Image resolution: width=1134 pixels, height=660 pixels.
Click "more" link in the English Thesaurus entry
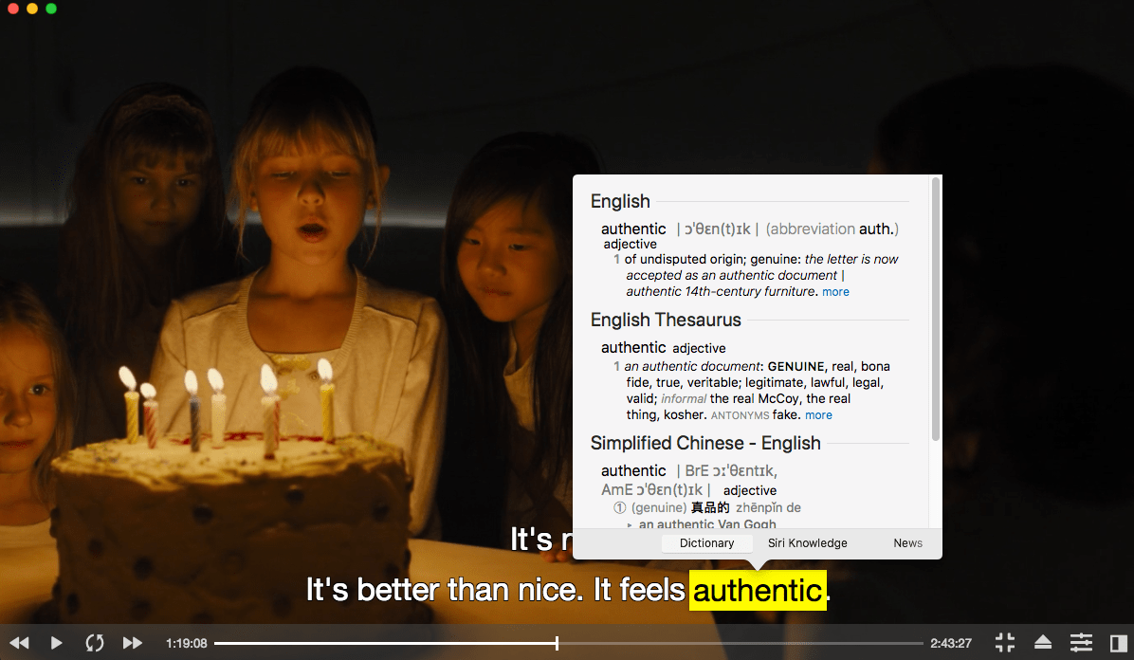(818, 414)
